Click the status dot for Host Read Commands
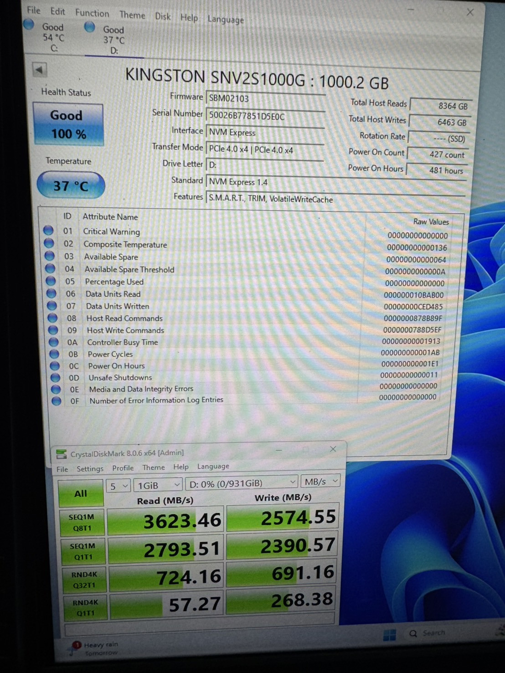 pos(52,318)
